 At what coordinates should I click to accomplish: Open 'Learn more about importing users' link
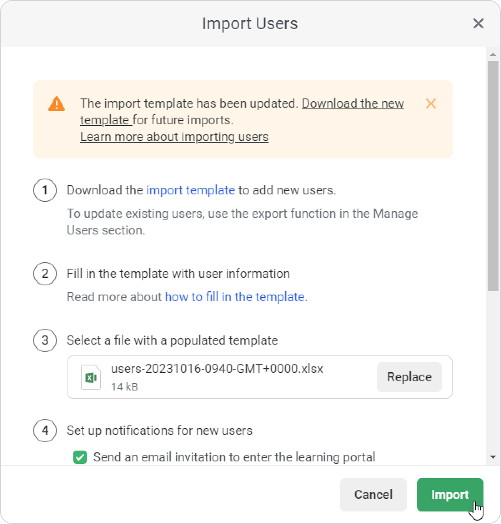tap(174, 137)
